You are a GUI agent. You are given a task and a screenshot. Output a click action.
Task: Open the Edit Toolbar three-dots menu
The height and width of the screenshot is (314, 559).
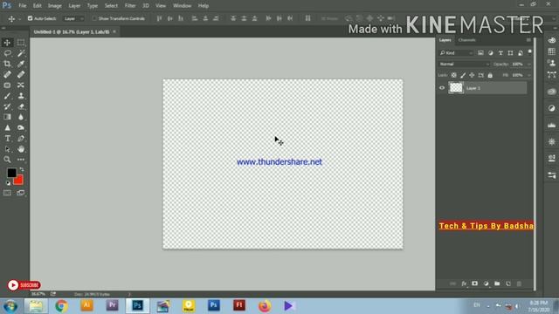[21, 160]
